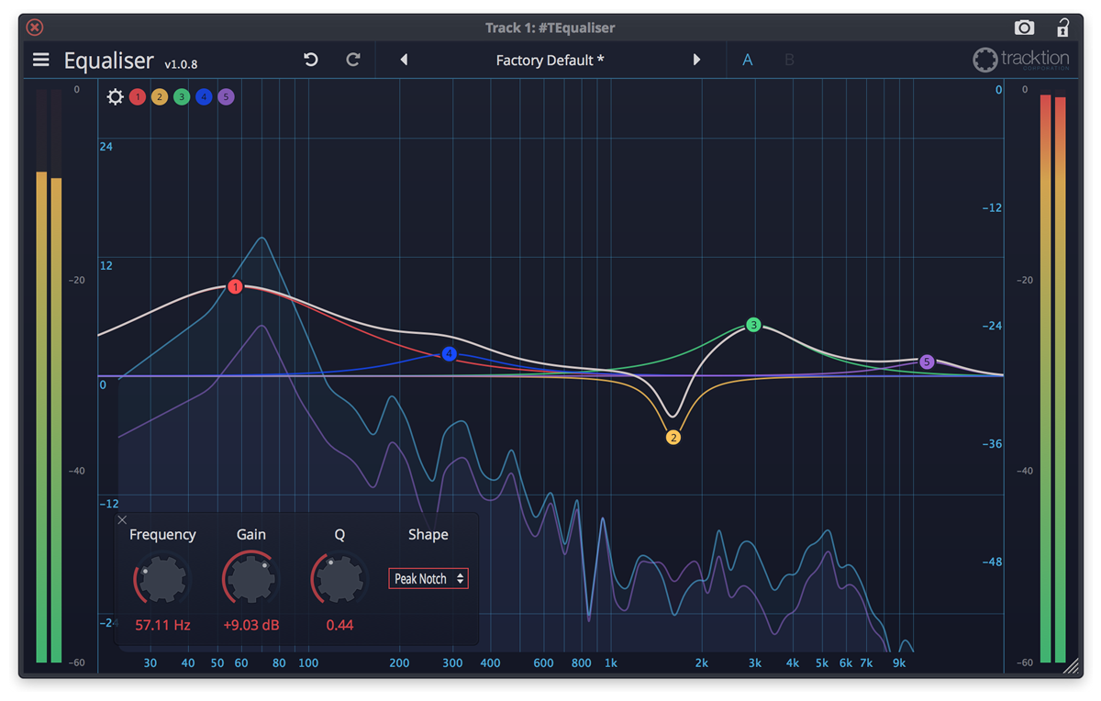Toggle band 2 enable button

tap(159, 95)
